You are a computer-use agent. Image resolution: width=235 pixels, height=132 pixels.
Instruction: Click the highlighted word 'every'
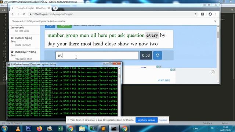(x=152, y=35)
